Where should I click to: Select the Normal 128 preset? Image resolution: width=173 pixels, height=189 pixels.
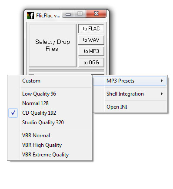tap(50, 103)
